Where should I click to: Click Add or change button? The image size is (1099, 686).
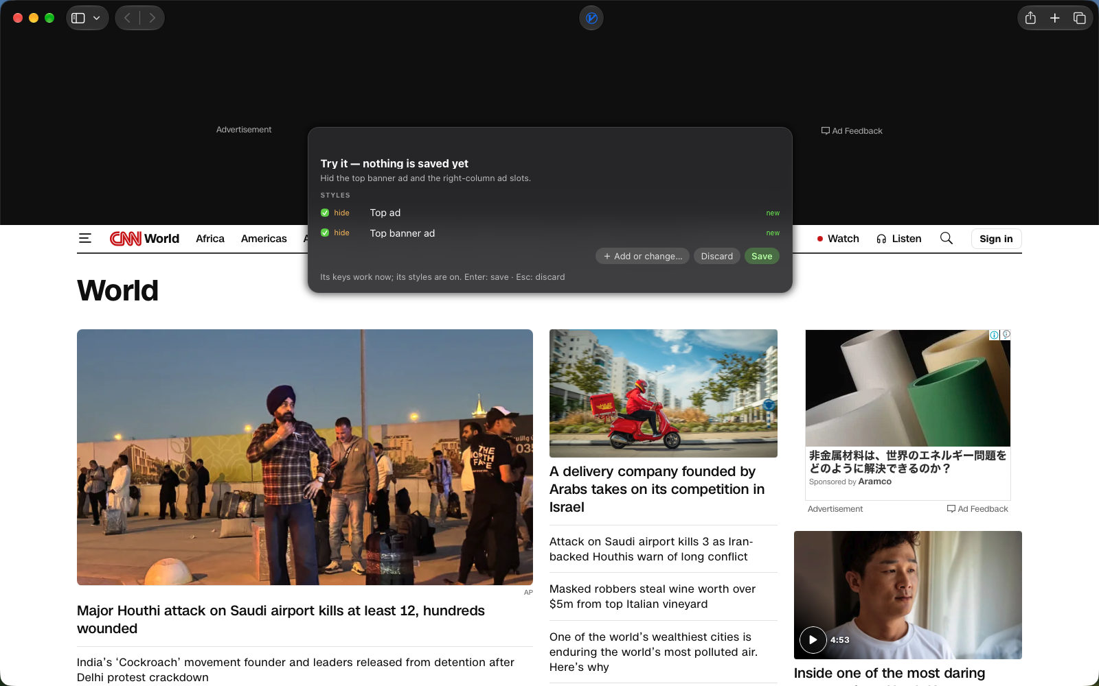point(642,256)
